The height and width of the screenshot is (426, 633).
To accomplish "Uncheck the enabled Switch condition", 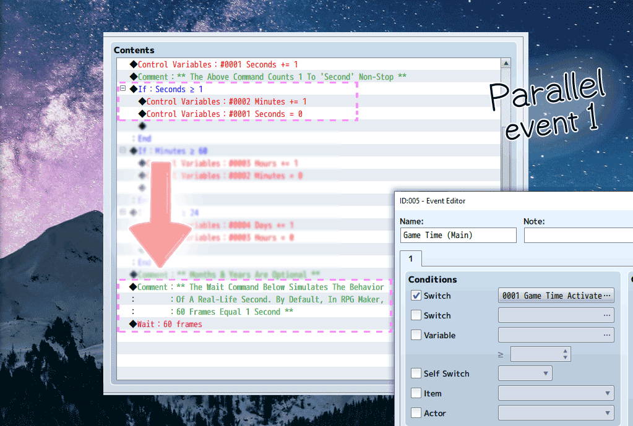I will click(416, 295).
